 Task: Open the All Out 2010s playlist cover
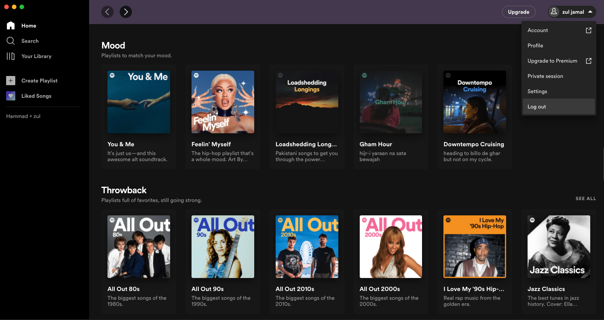[307, 247]
